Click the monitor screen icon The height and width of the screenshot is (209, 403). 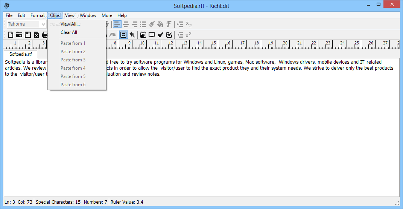point(152,35)
